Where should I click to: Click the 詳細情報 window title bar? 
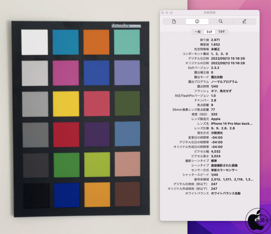coord(210,13)
